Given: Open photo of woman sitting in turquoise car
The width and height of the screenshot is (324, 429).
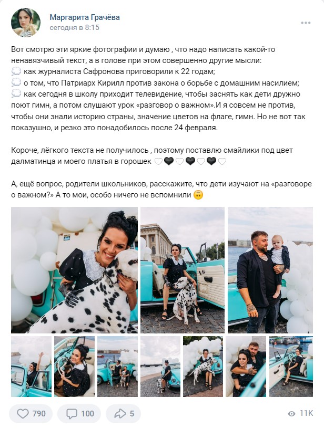Looking at the screenshot, I should pos(183,270).
